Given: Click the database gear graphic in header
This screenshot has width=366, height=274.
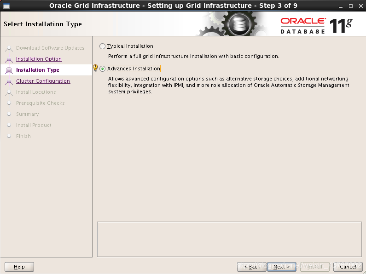Looking at the screenshot, I should pos(233,24).
